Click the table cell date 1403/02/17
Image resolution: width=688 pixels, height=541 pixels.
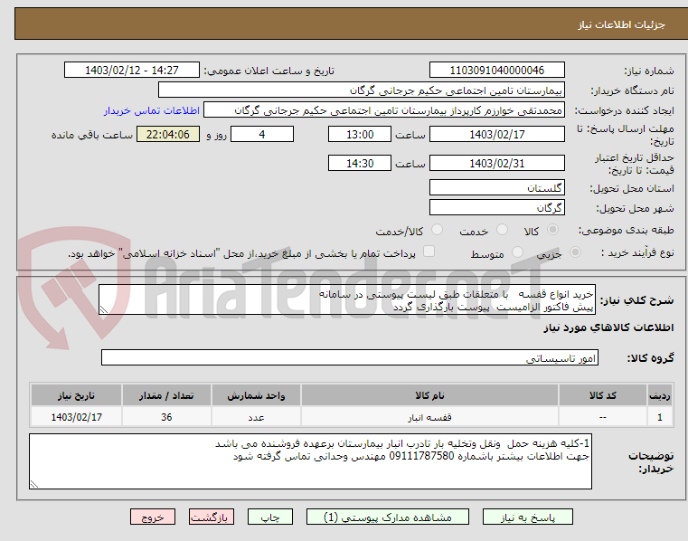[76, 417]
